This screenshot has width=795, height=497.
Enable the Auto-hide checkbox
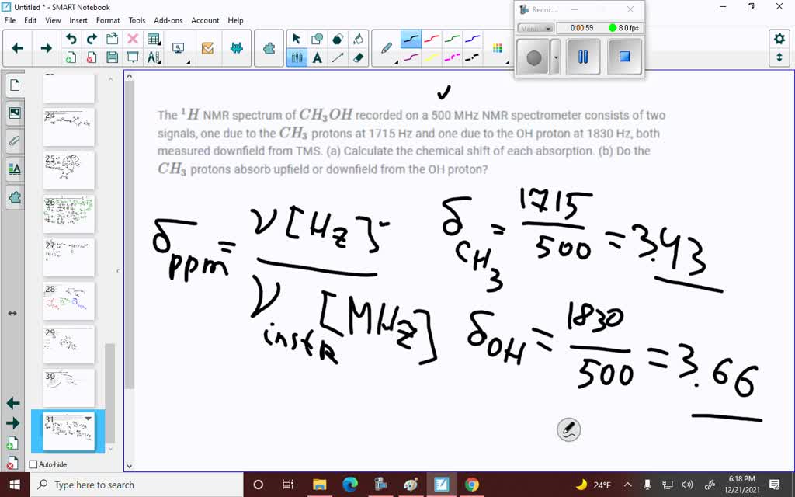[33, 464]
